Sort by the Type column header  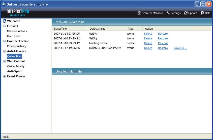point(134,29)
